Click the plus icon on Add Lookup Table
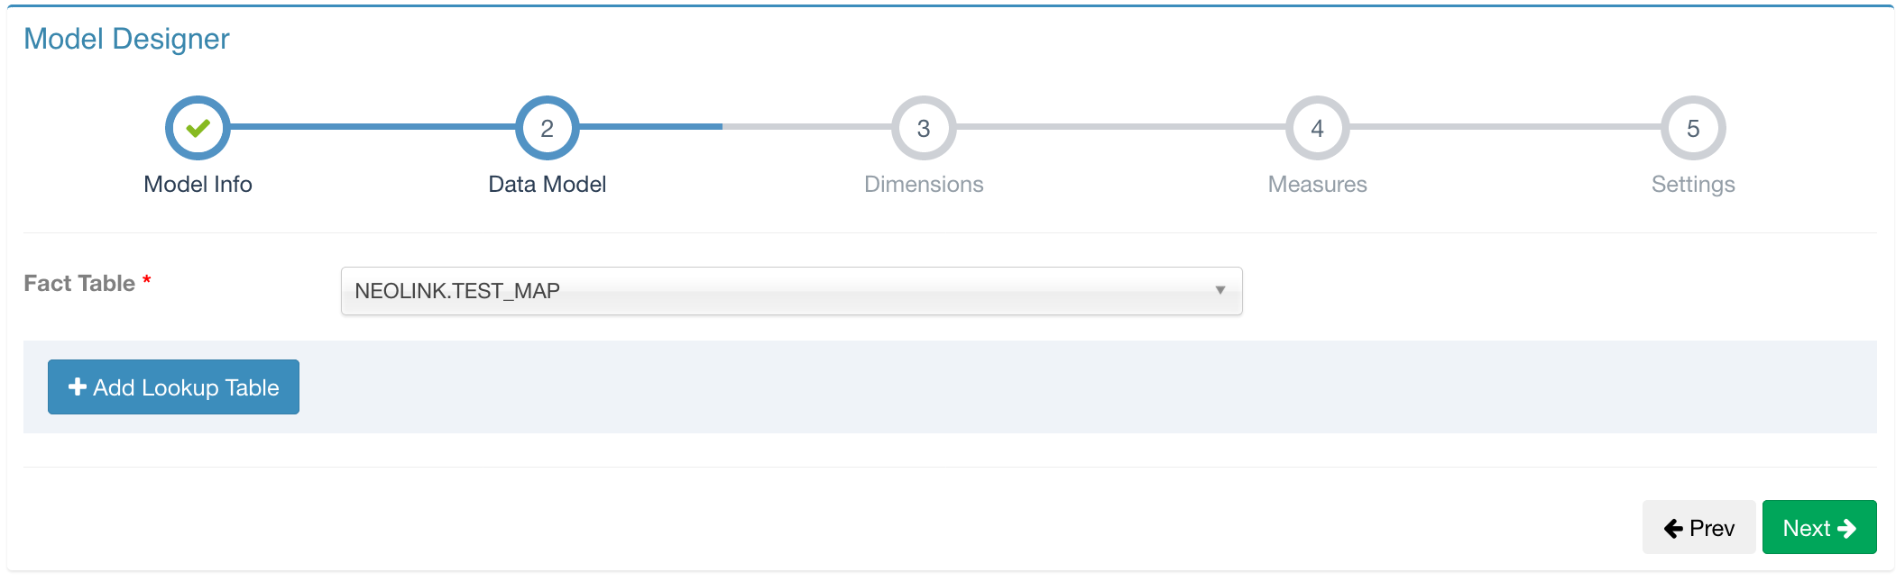 [x=77, y=386]
